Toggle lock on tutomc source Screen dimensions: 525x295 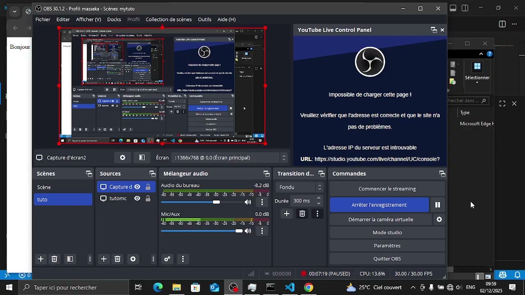148,198
